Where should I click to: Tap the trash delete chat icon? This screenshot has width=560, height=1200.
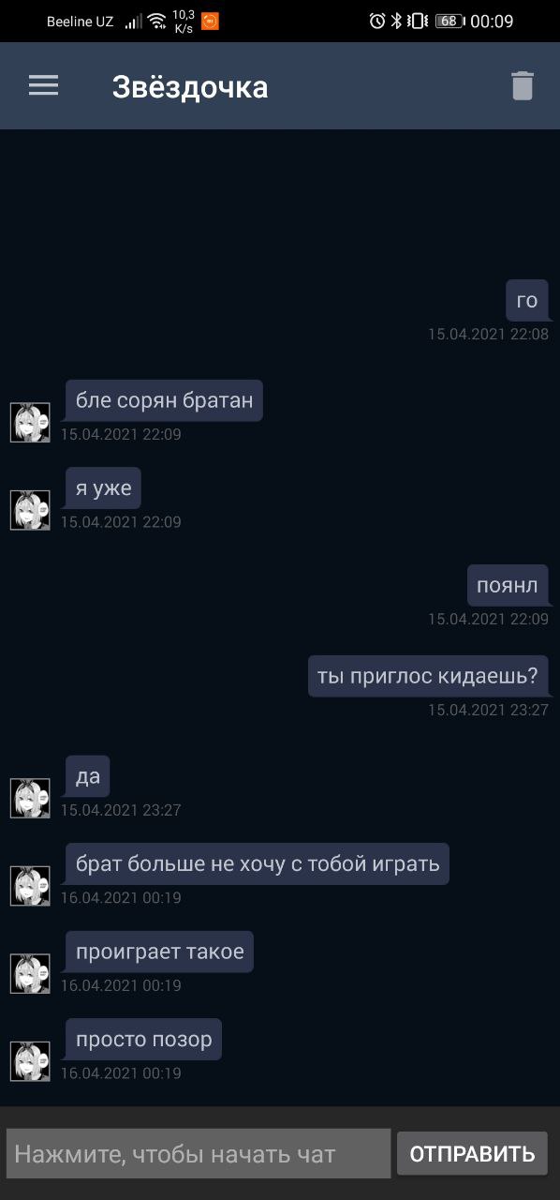point(523,86)
